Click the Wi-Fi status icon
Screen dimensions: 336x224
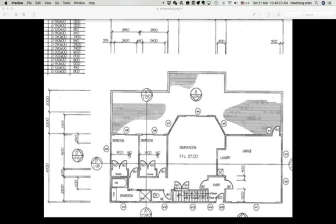(x=229, y=3)
